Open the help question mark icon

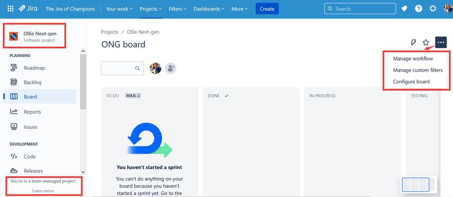tap(419, 9)
